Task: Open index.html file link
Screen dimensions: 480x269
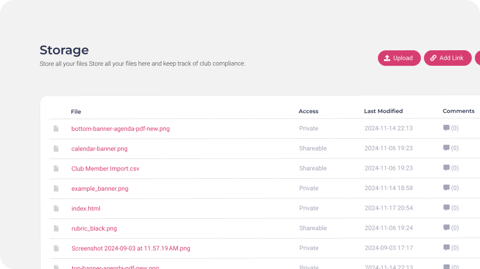Action: click(x=86, y=209)
